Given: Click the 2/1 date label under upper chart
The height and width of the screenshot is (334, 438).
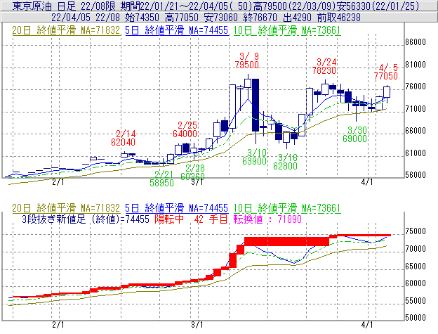Looking at the screenshot, I should click(58, 182).
